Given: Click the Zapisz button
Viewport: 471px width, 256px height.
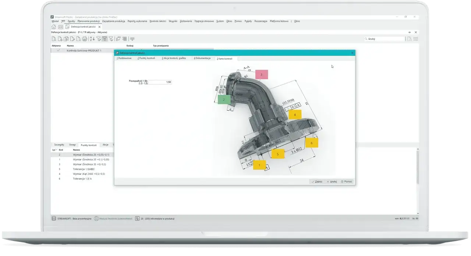Looking at the screenshot, I should tap(317, 181).
